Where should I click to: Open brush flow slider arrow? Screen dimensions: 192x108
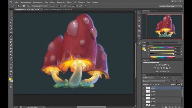pos(77,6)
